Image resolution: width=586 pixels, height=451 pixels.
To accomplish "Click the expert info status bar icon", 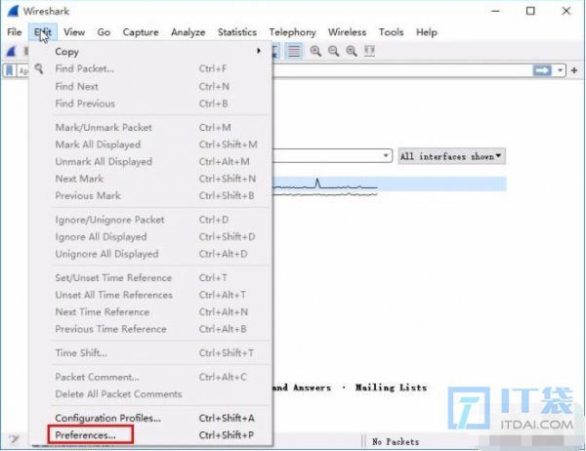I will tap(15, 439).
